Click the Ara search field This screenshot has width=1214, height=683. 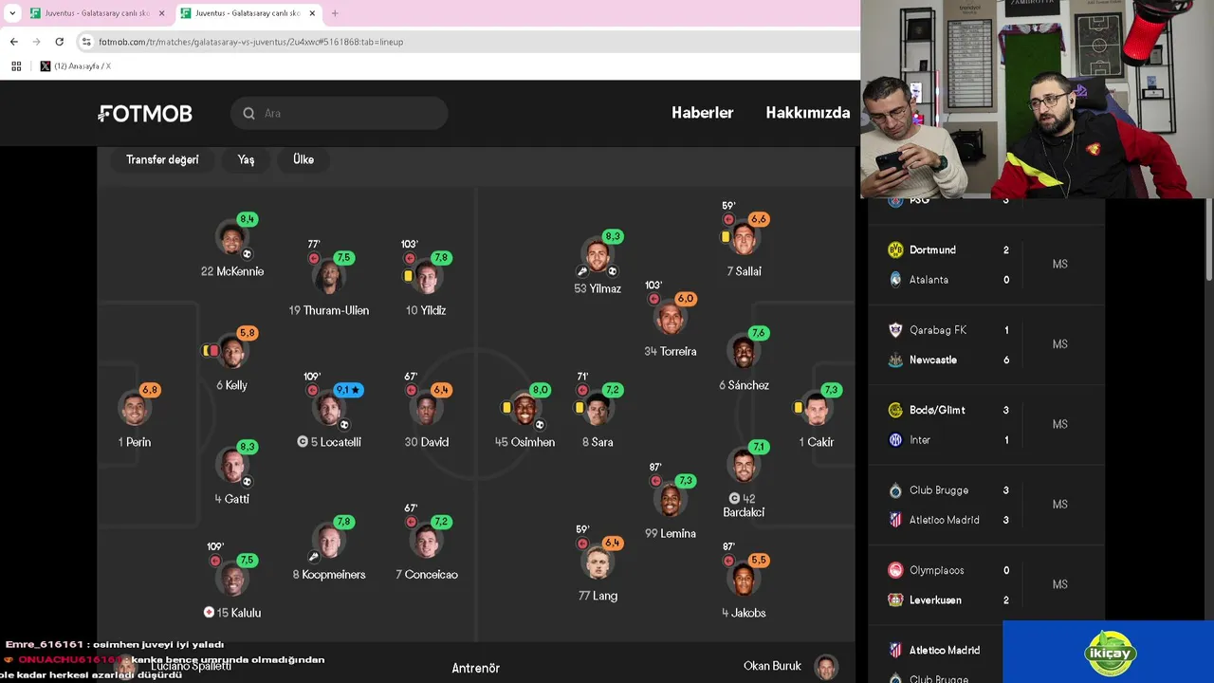coord(339,114)
